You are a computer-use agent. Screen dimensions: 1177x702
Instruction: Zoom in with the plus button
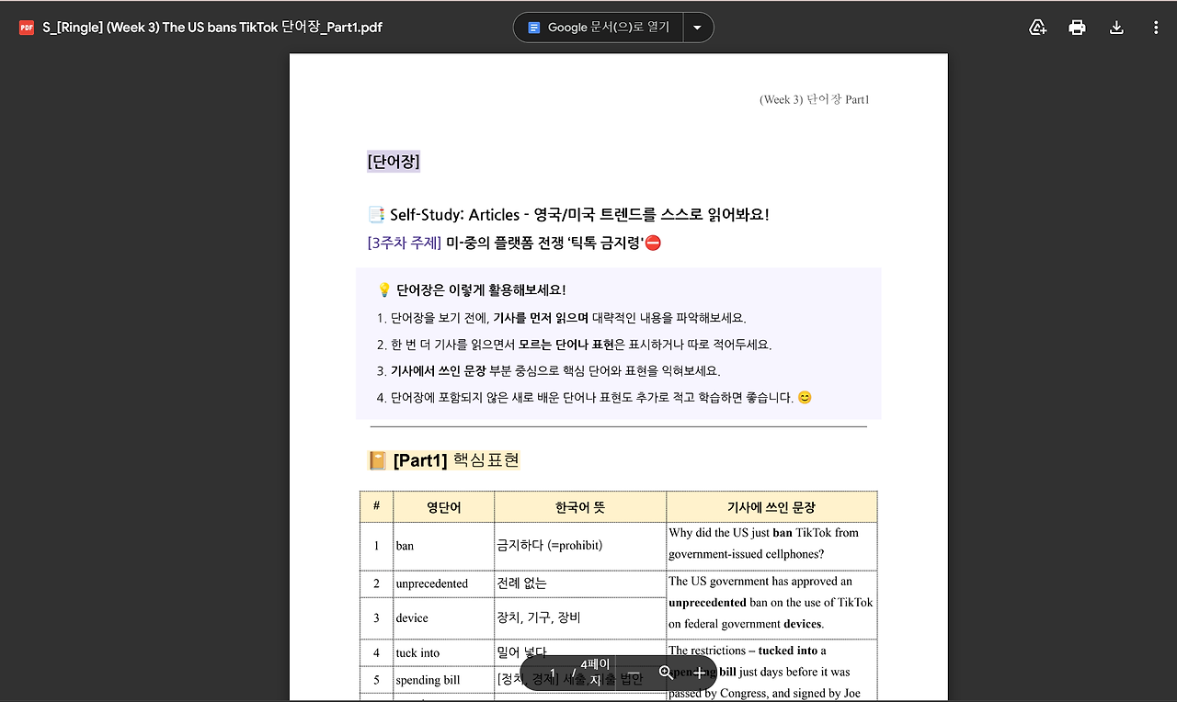coord(699,673)
